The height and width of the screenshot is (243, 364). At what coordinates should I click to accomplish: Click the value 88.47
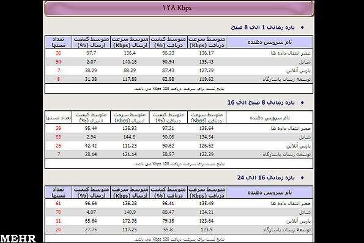168,212
